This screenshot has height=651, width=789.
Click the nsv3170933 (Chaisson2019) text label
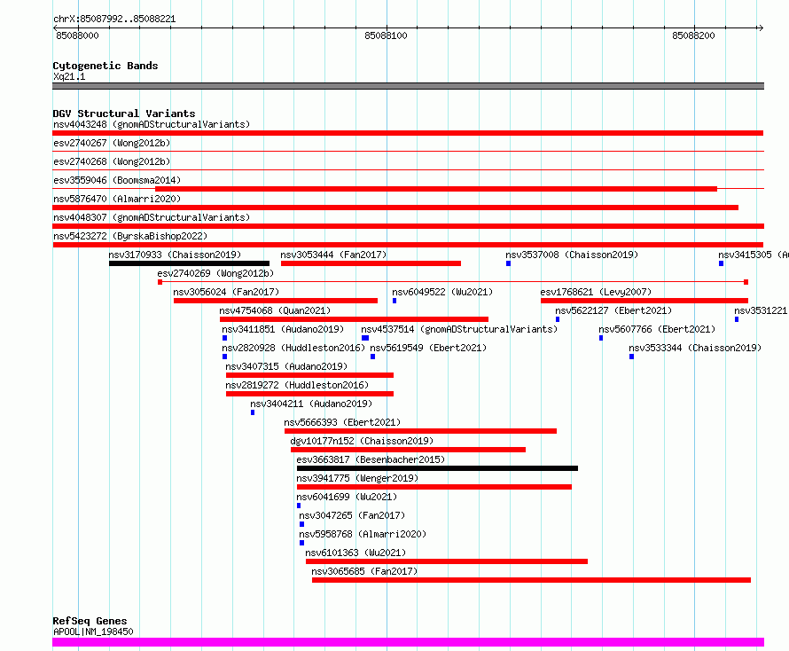click(176, 255)
